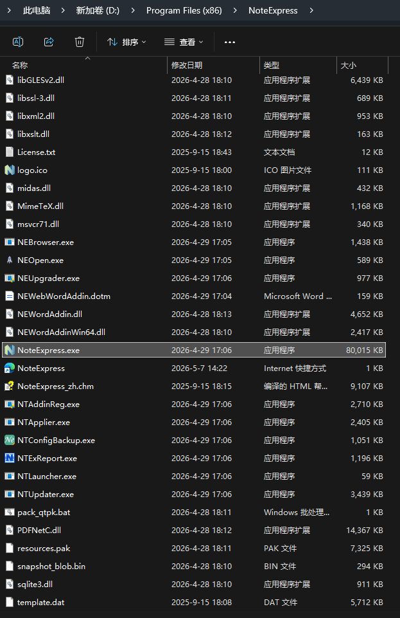Image resolution: width=400 pixels, height=618 pixels.
Task: Expand chevron after Program Files (x86)
Action: 235,10
